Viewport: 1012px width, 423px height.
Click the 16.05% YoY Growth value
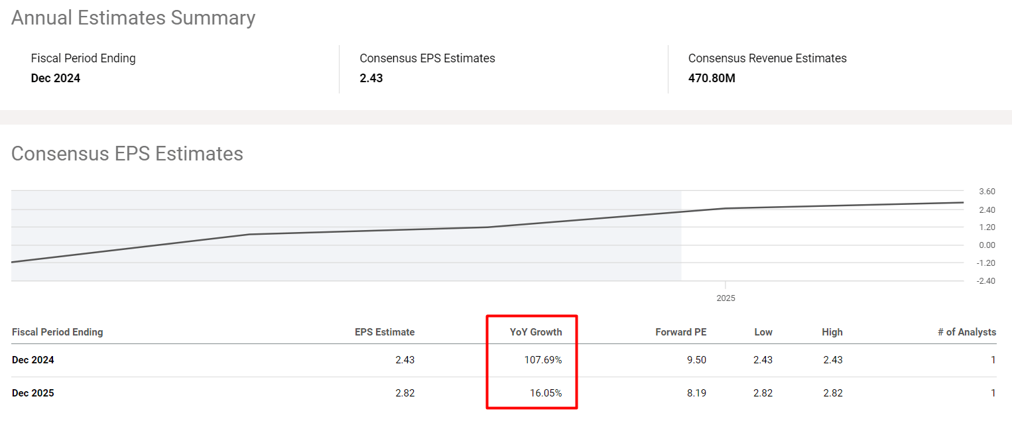[x=545, y=393]
